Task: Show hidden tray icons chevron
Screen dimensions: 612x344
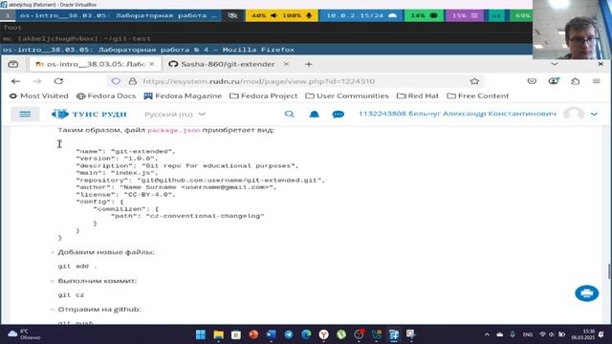Action: (487, 334)
